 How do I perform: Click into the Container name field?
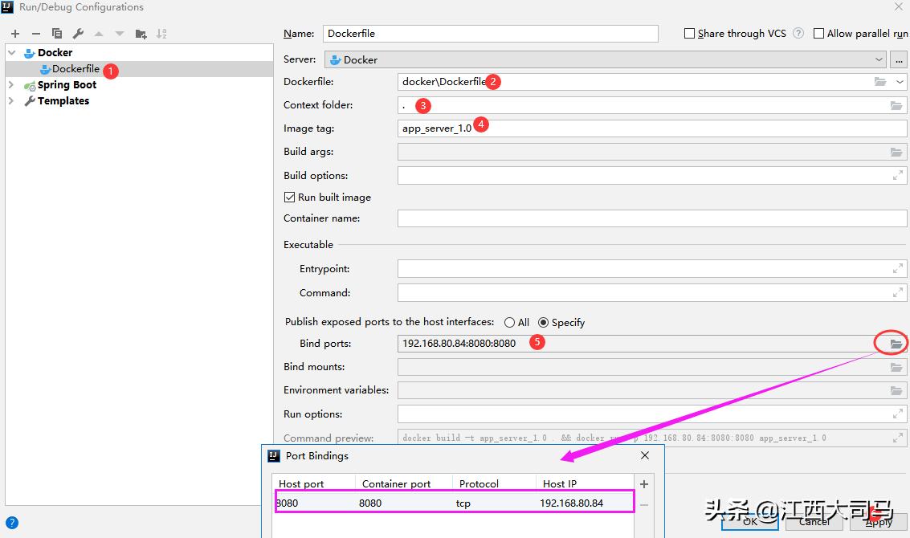pos(651,218)
